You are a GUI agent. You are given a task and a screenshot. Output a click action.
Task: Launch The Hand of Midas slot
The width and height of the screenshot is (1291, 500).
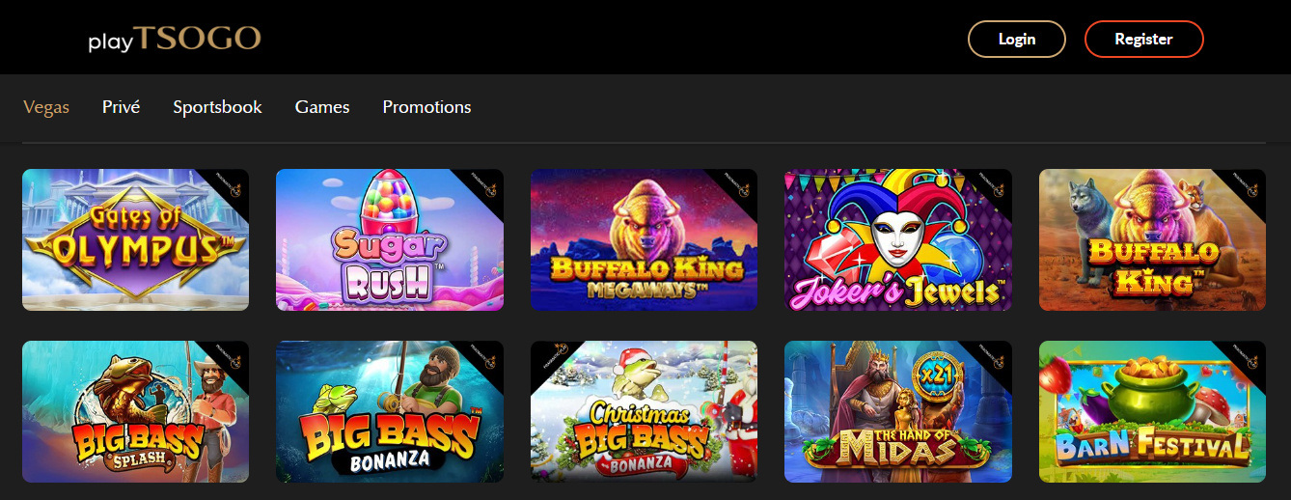[x=898, y=412]
